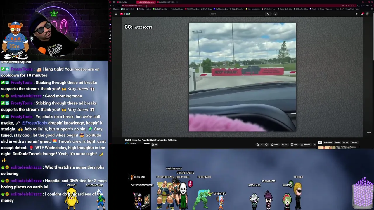Open the Twitch bookmark
Image resolution: width=374 pixels, height=210 pixels.
[x=313, y=9]
